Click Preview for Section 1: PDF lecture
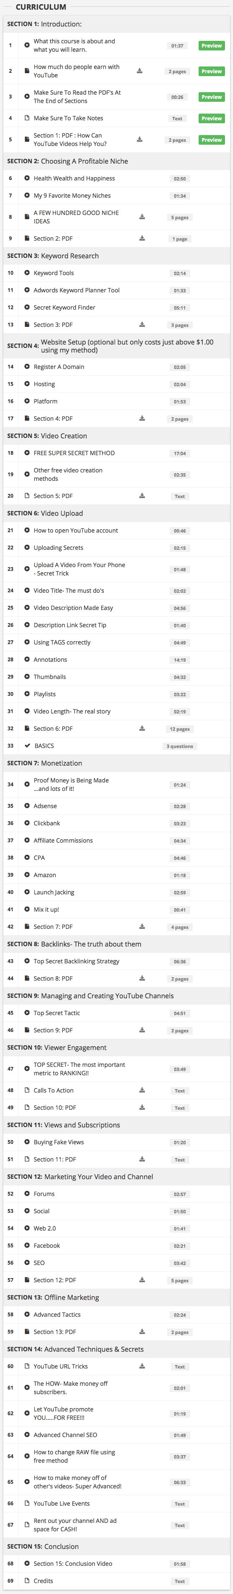Viewport: 233px width, 1594px height. click(211, 140)
